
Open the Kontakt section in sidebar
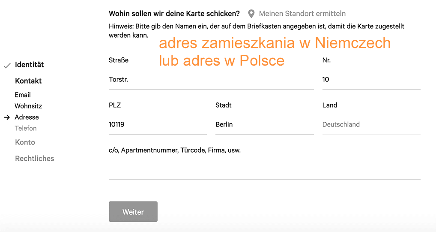(28, 81)
